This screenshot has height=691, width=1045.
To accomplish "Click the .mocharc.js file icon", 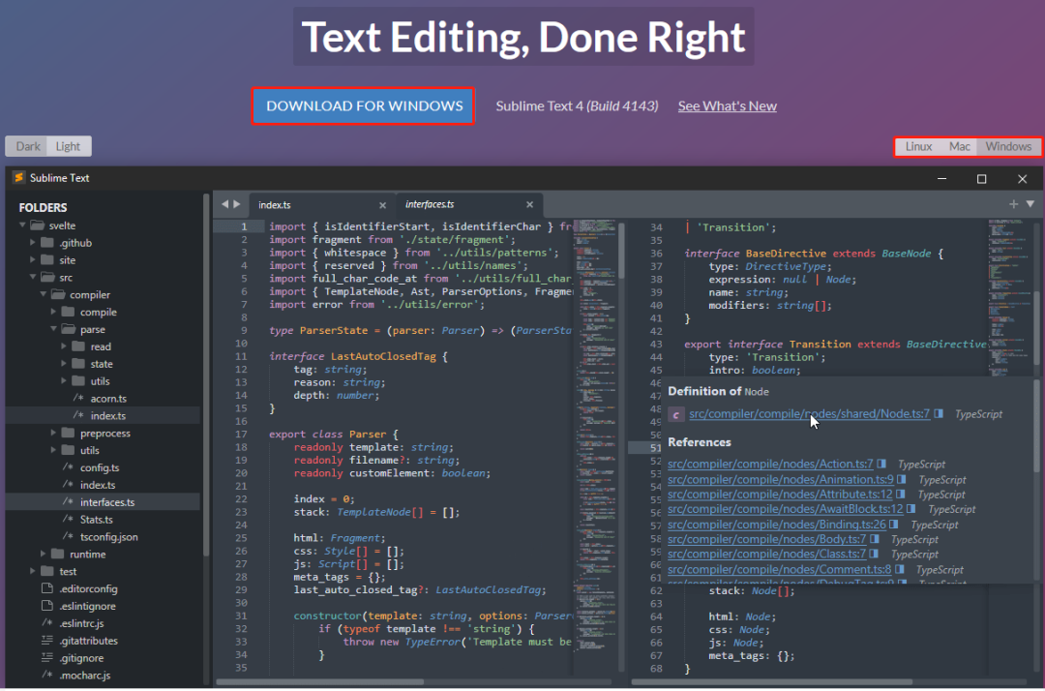I will pos(46,675).
